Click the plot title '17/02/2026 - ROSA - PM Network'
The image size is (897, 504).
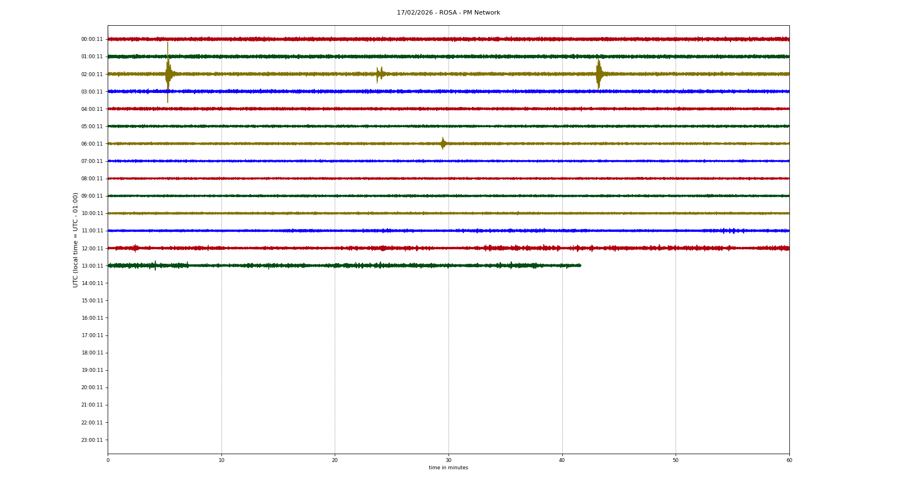point(448,13)
